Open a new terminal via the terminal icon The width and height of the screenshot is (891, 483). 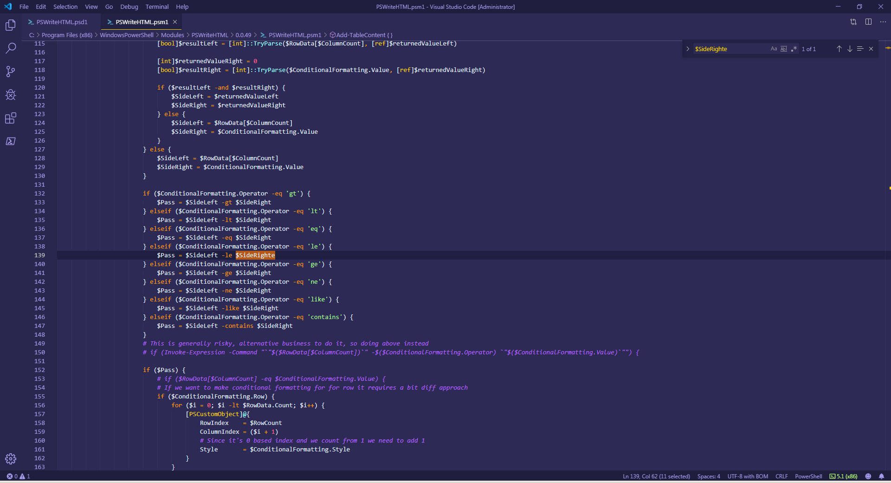pos(10,142)
